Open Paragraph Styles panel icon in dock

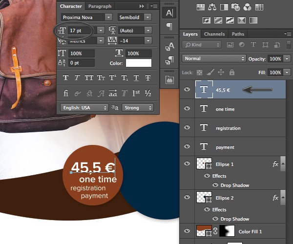pos(169,60)
